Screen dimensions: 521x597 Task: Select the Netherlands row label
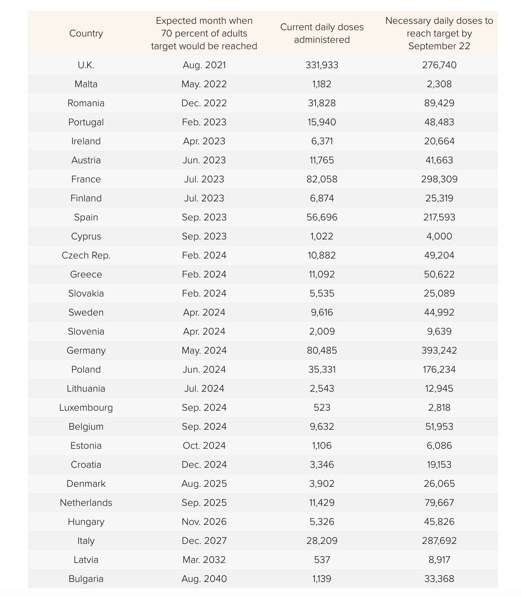(86, 503)
